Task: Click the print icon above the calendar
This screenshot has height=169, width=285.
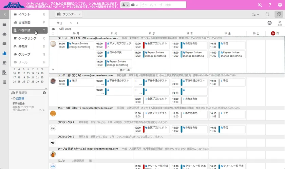Action: tap(269, 23)
